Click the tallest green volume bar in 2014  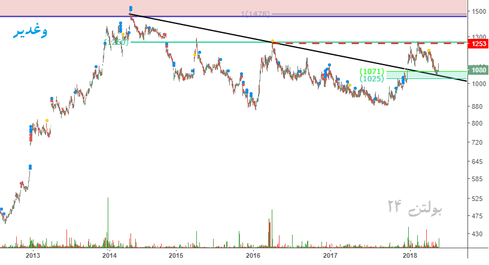point(108,221)
